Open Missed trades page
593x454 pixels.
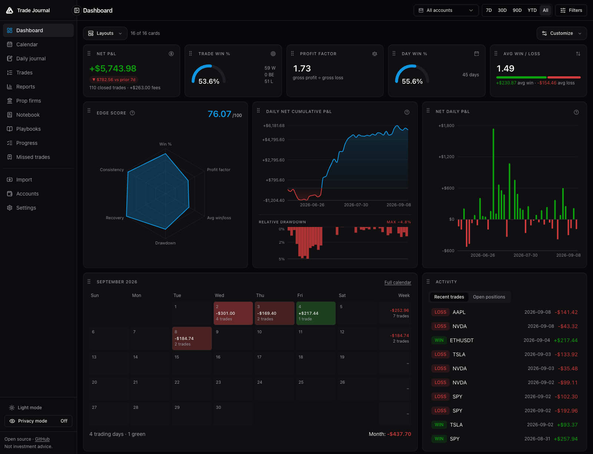(x=38, y=157)
